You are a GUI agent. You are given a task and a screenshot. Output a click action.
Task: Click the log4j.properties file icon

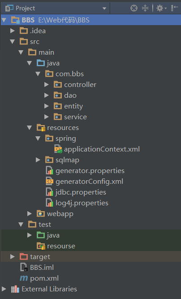(50, 203)
